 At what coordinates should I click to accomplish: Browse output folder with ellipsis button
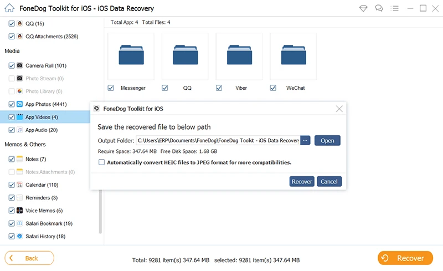(x=305, y=140)
